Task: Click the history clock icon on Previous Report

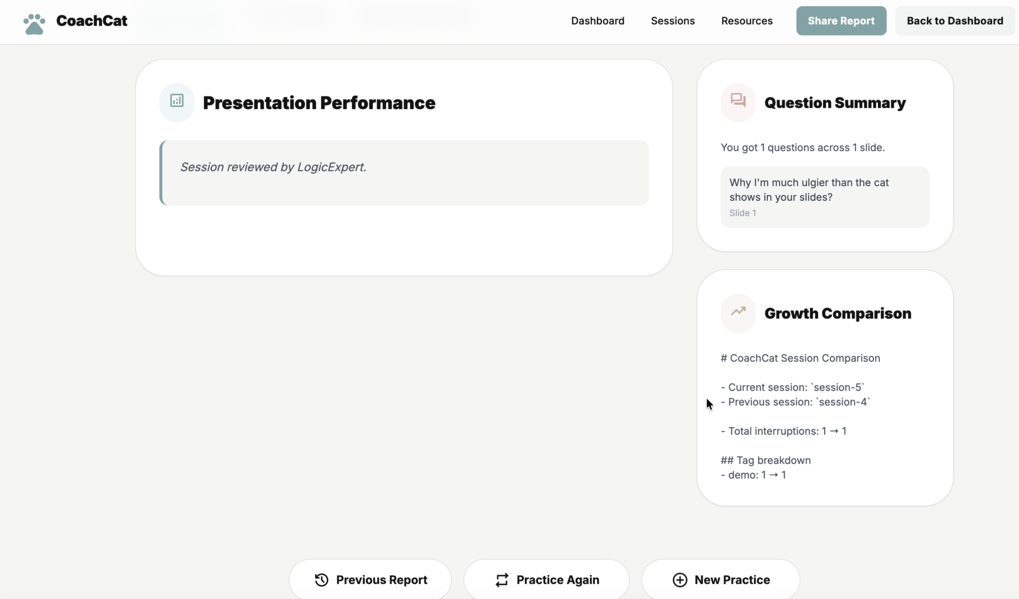Action: pos(322,580)
